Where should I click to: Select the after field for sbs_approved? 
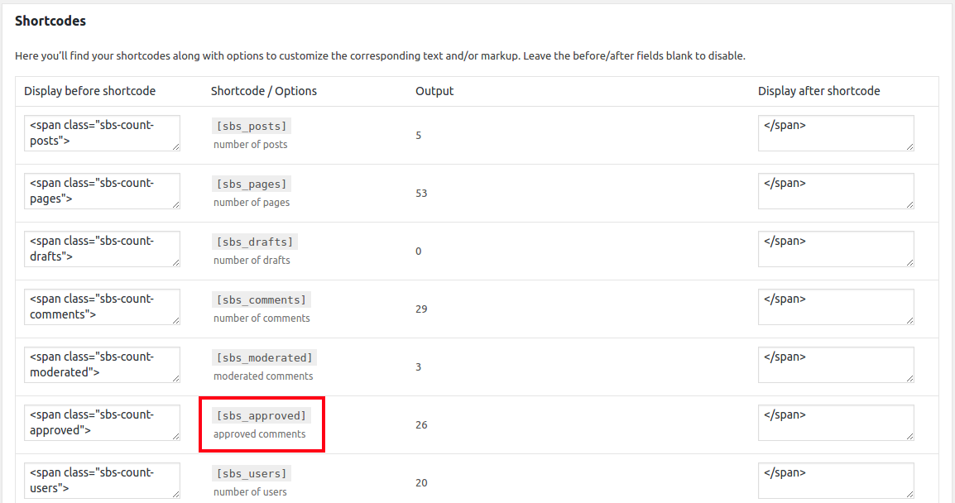point(835,423)
